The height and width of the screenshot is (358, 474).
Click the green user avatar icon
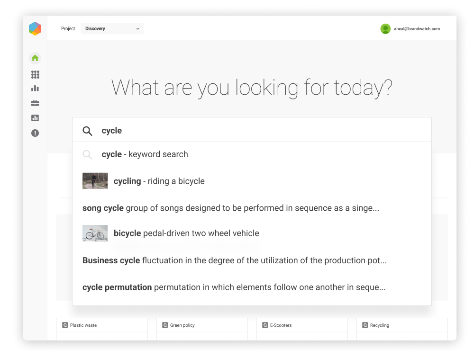pyautogui.click(x=385, y=29)
